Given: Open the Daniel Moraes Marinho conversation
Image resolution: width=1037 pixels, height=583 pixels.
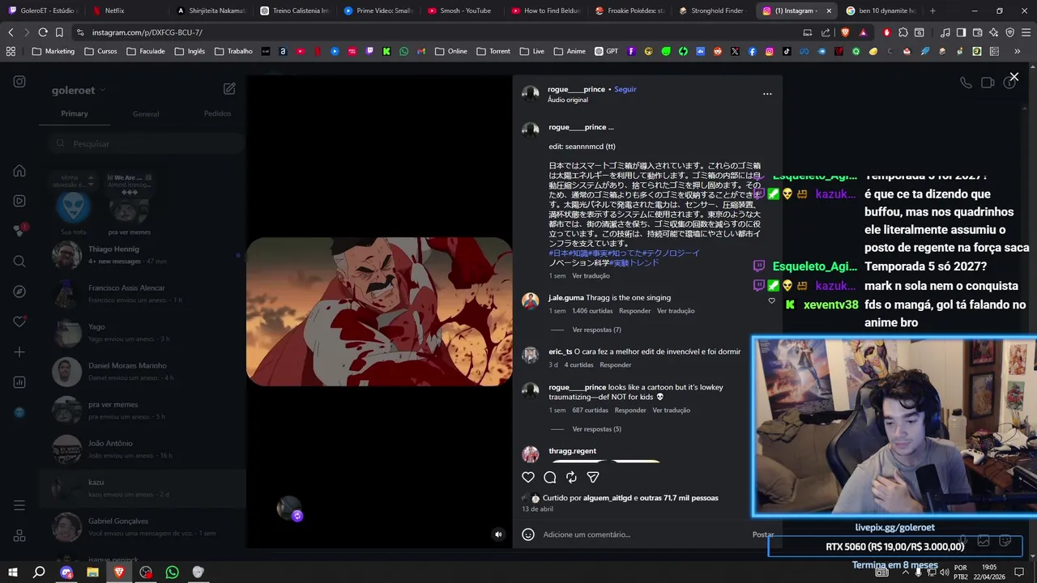Looking at the screenshot, I should tap(143, 372).
